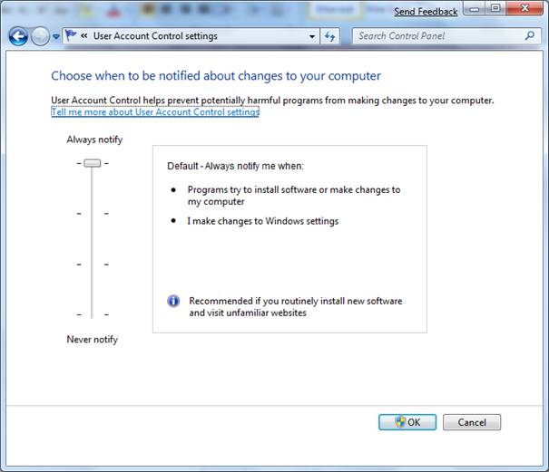Click the OK button with shield
This screenshot has height=472, width=549.
(407, 422)
